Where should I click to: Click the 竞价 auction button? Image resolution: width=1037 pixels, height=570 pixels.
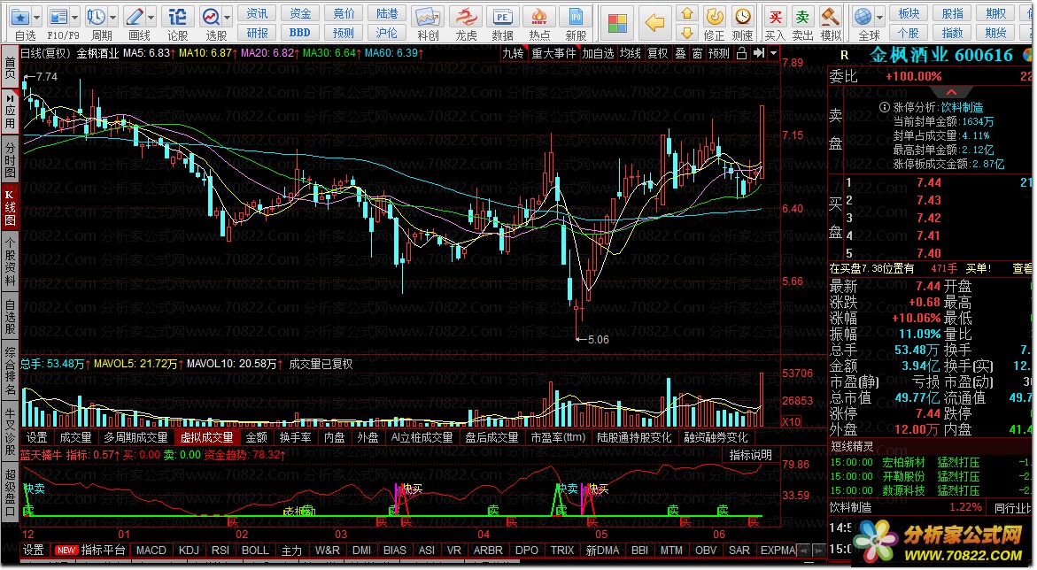[x=344, y=13]
